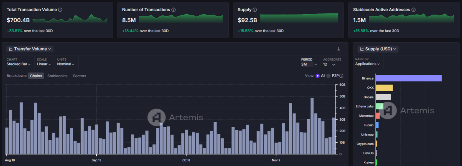Click the Binance supply bar

(x=408, y=78)
